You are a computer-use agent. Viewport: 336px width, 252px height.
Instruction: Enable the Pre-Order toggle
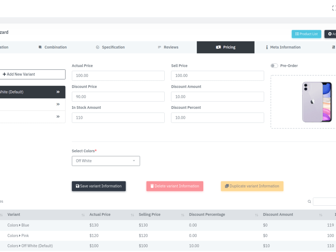click(274, 66)
